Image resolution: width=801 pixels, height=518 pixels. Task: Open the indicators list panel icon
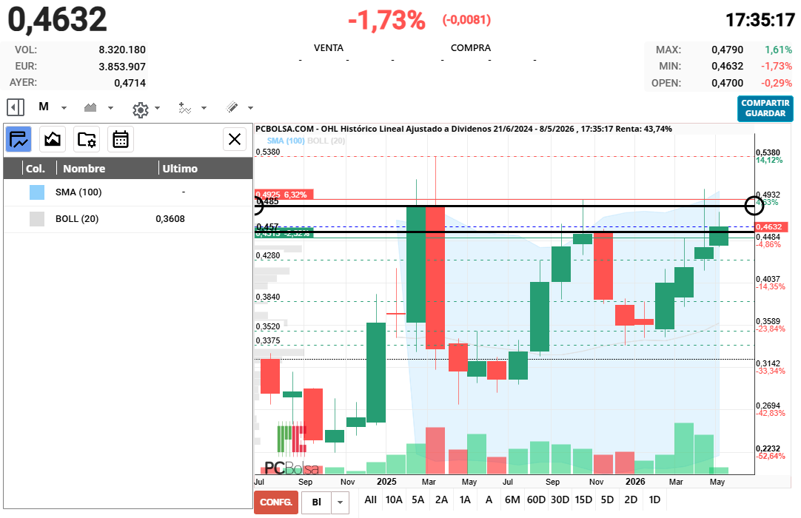point(19,139)
